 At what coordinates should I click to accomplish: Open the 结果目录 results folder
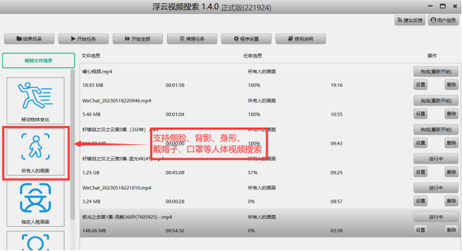(x=29, y=39)
